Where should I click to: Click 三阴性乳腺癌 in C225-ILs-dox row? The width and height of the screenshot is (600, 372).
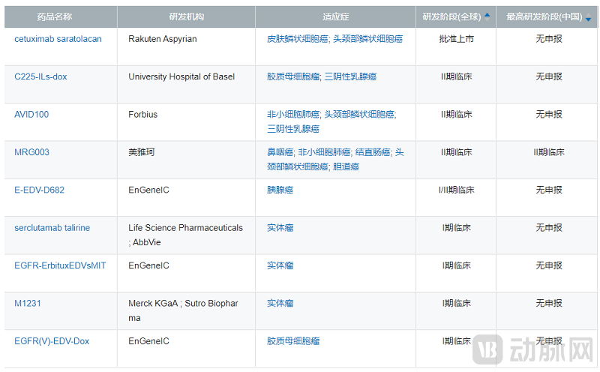350,77
